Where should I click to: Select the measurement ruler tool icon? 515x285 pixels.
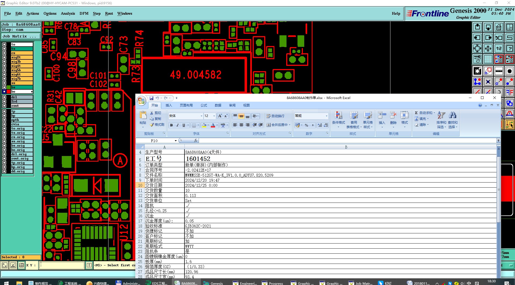click(499, 71)
